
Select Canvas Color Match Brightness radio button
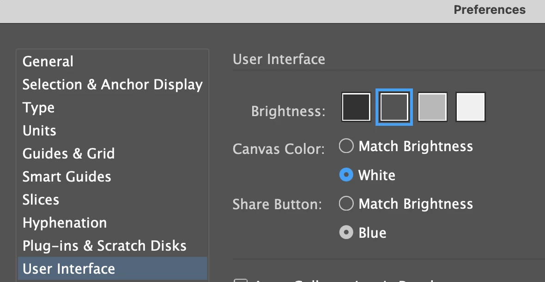click(346, 147)
